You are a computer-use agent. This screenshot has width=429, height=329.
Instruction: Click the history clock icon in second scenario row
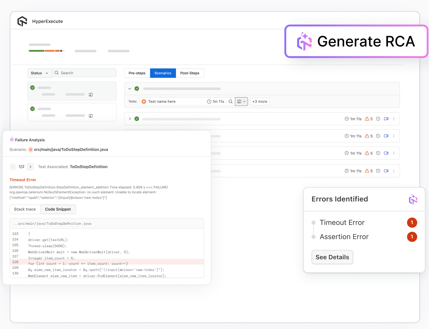coord(378,136)
